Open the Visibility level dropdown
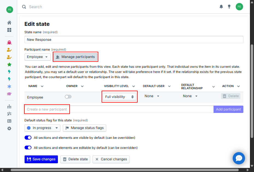 pos(119,97)
